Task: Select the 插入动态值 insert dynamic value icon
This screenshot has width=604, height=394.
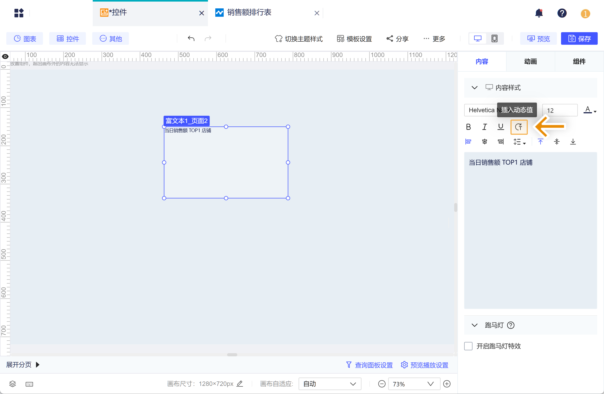Action: [x=519, y=127]
